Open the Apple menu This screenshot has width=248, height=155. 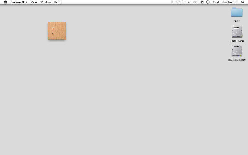5,2
